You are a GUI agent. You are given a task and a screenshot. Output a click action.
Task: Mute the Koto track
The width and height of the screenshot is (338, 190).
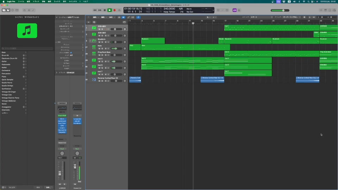tap(100, 49)
